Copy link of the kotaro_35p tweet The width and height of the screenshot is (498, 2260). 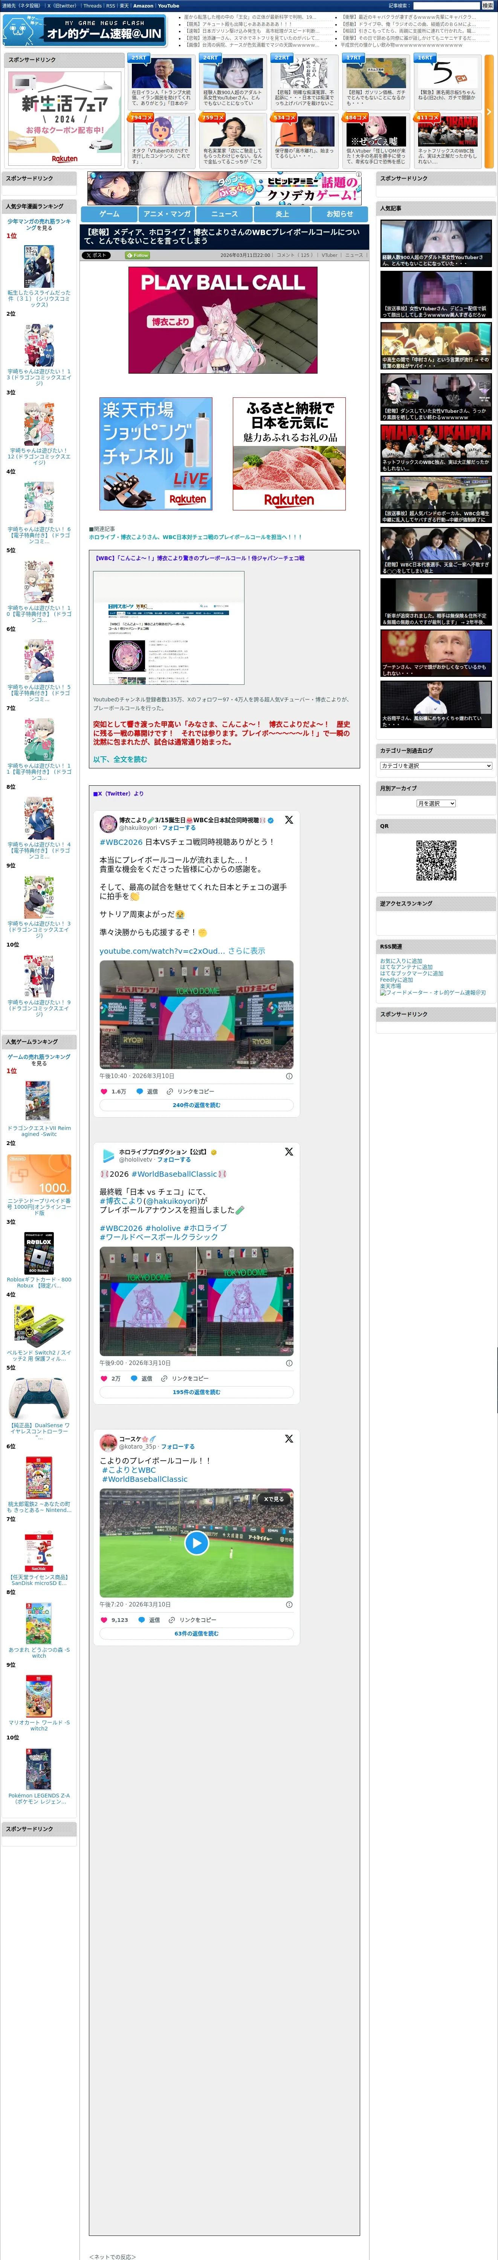[193, 1620]
